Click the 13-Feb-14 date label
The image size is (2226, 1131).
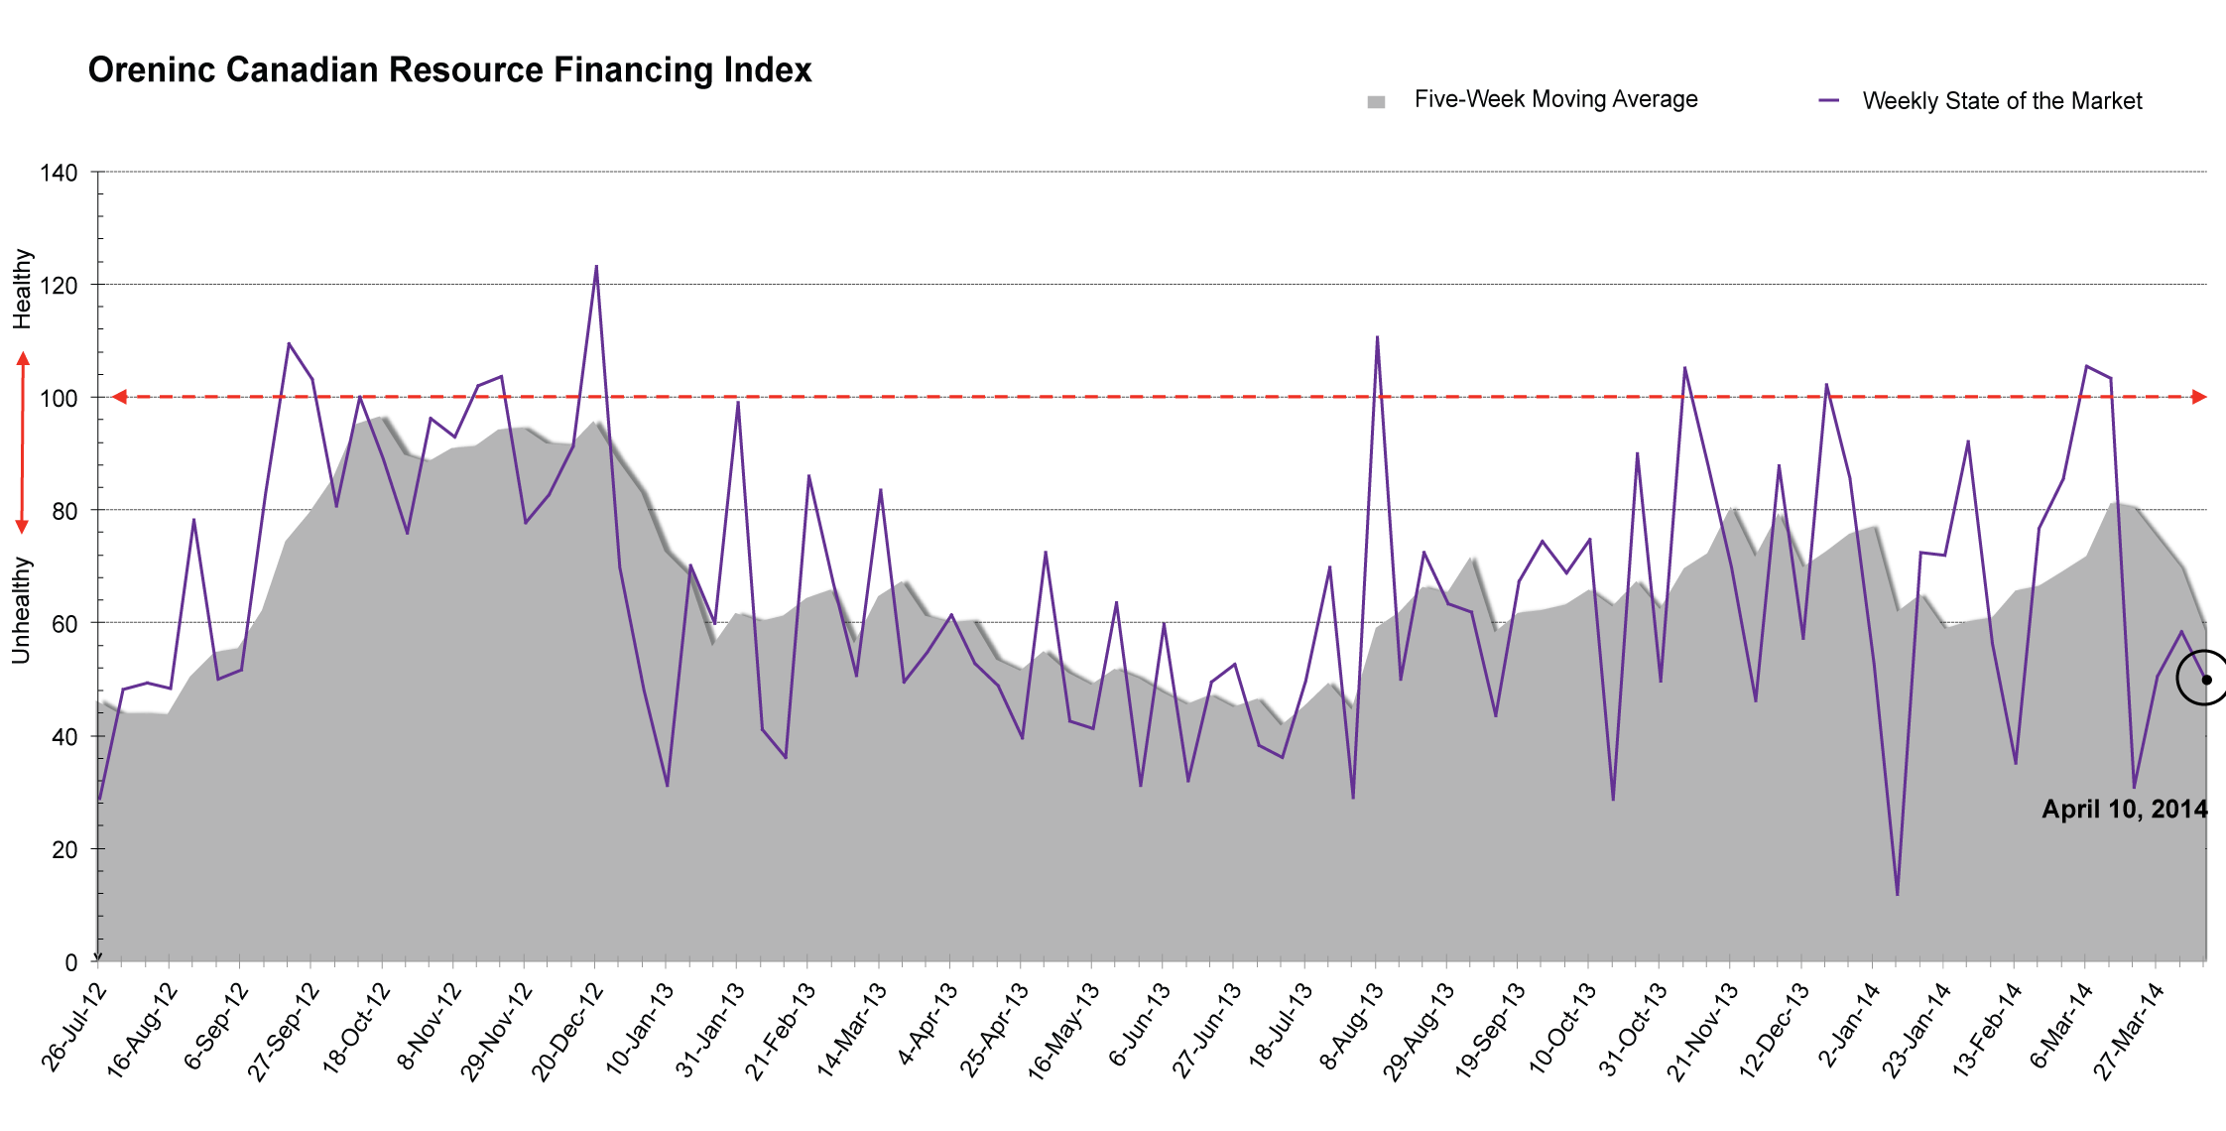1987,1031
